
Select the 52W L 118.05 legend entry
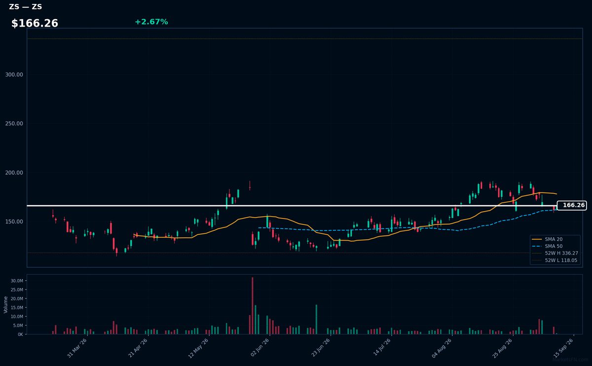tap(555, 260)
